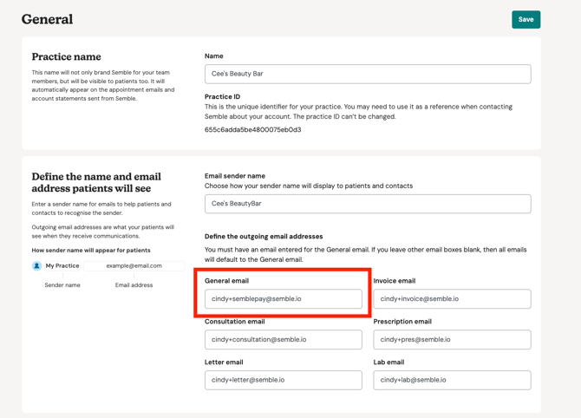581x418 pixels.
Task: Select the Letter email input field
Action: point(284,380)
